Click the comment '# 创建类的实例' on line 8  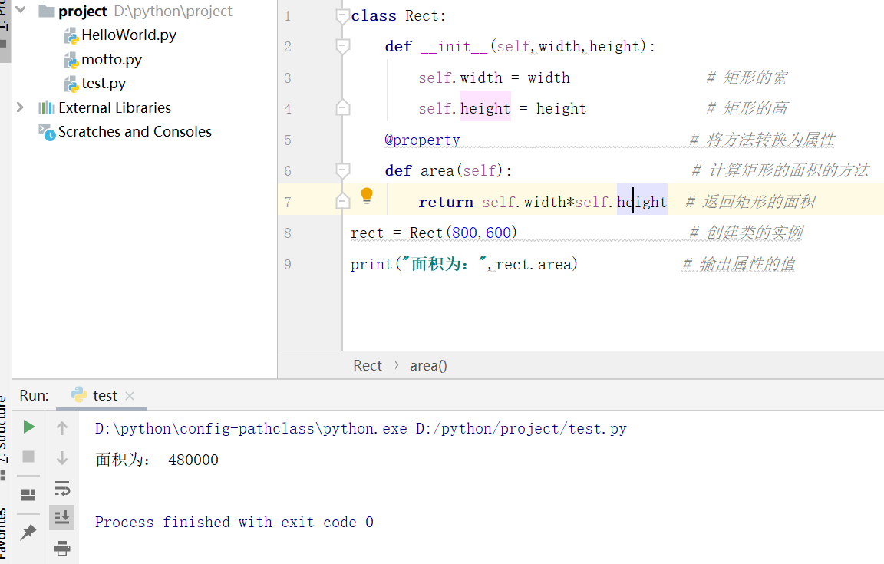click(747, 233)
